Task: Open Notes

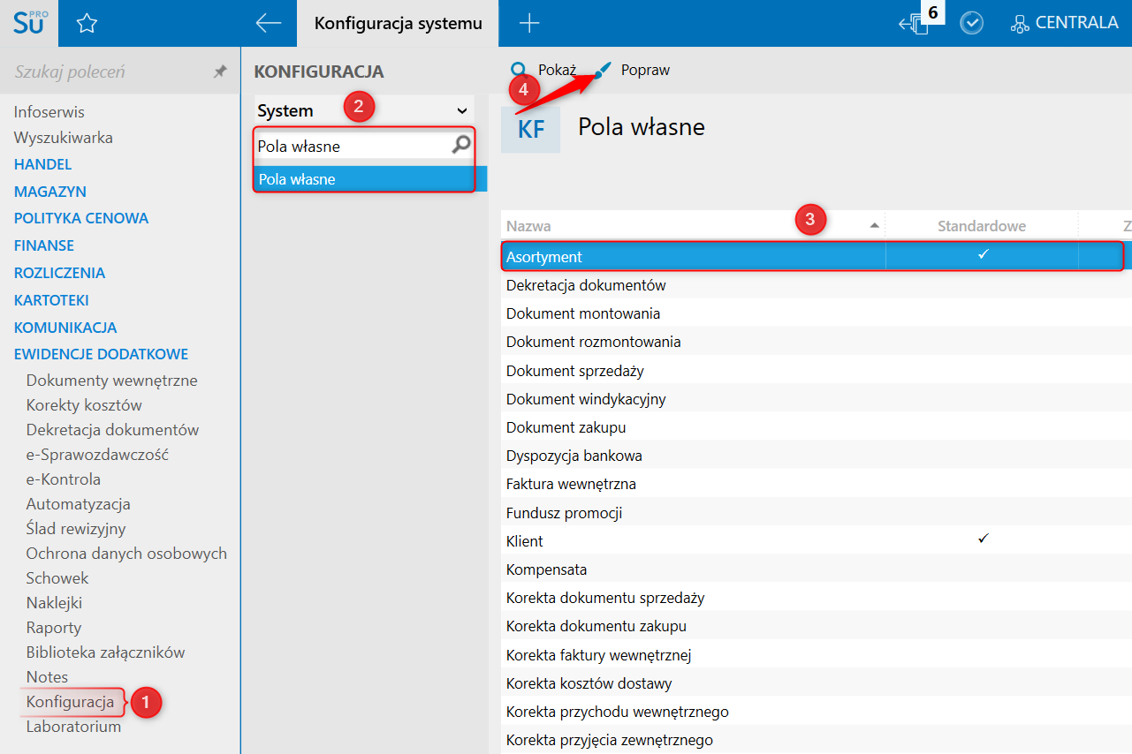Action: [x=47, y=677]
